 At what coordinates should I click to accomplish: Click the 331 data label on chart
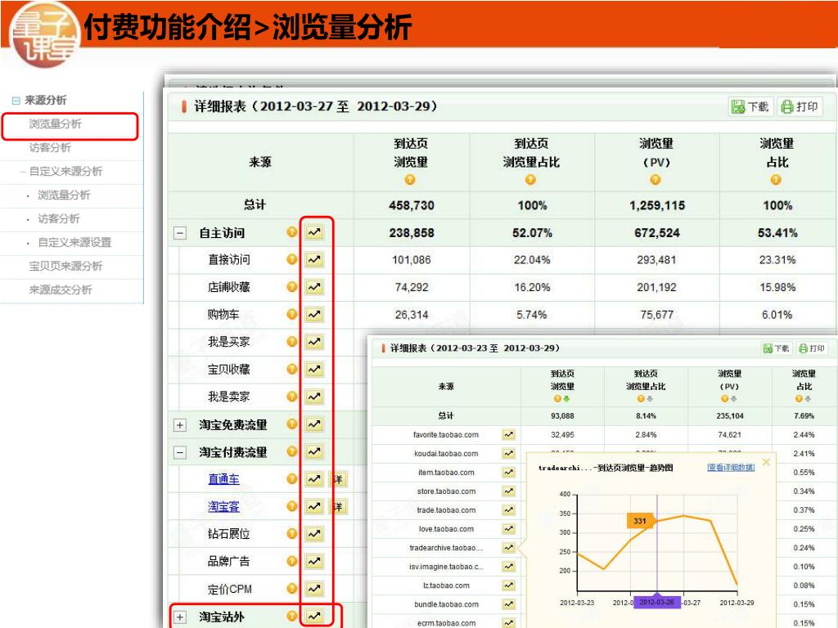tap(640, 521)
